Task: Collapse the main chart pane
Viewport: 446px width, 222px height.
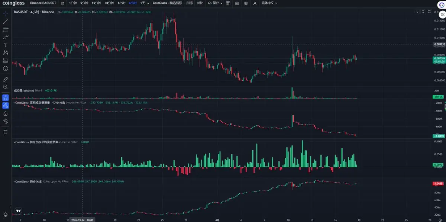Action: 423,12
